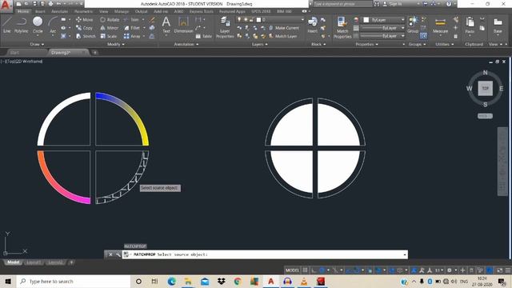
Task: Click the Move tool
Action: click(84, 19)
